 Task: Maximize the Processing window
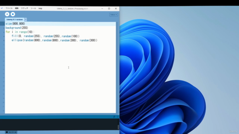(x=109, y=9)
